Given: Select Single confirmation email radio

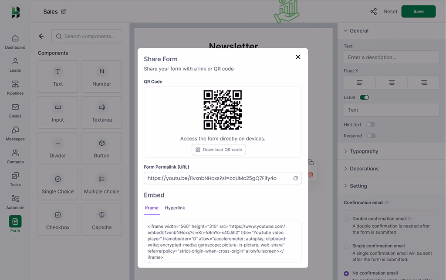Looking at the screenshot, I should point(346,246).
